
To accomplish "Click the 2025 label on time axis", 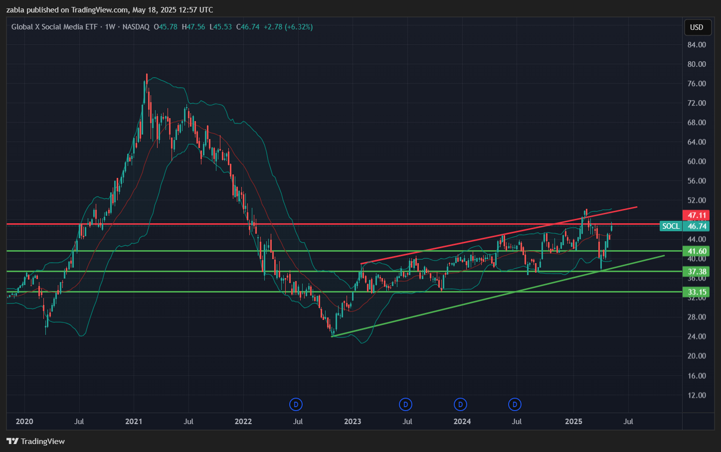I will tap(573, 422).
